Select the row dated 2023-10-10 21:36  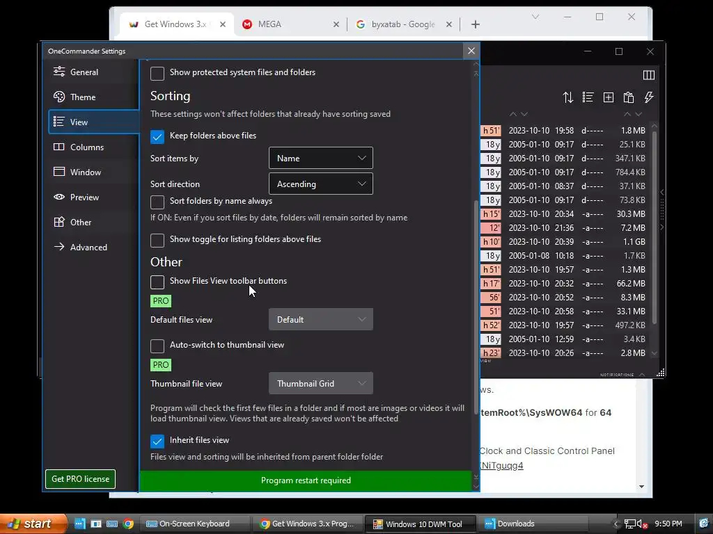[x=564, y=227]
